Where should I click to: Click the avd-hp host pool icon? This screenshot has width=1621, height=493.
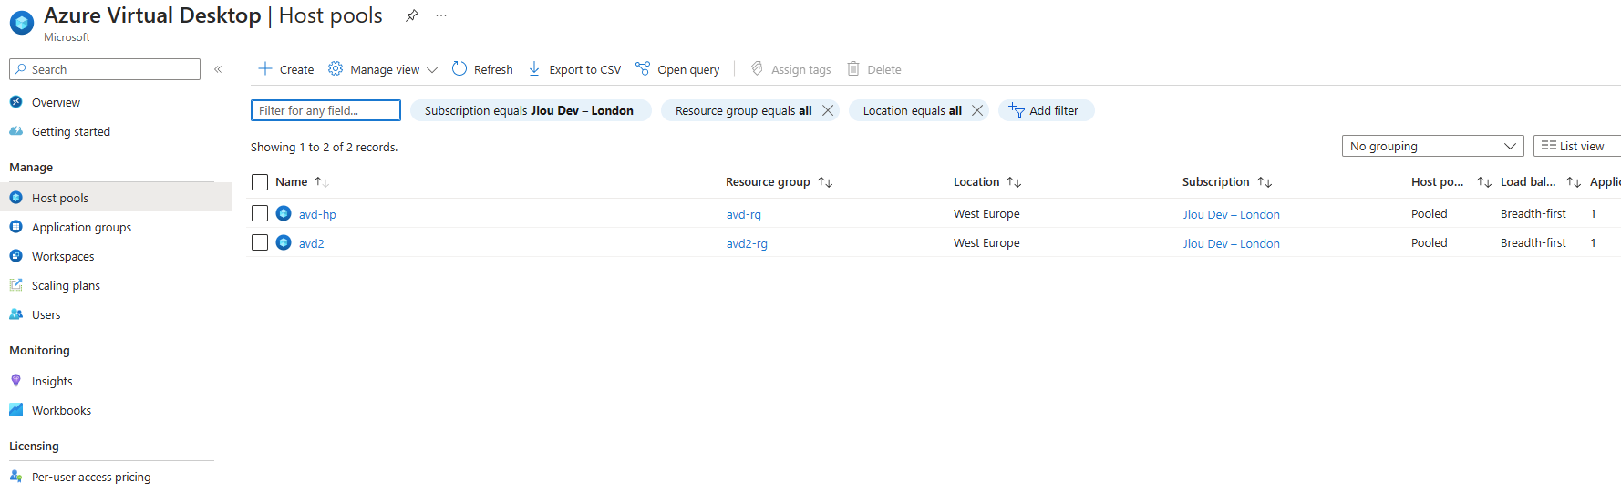(284, 213)
